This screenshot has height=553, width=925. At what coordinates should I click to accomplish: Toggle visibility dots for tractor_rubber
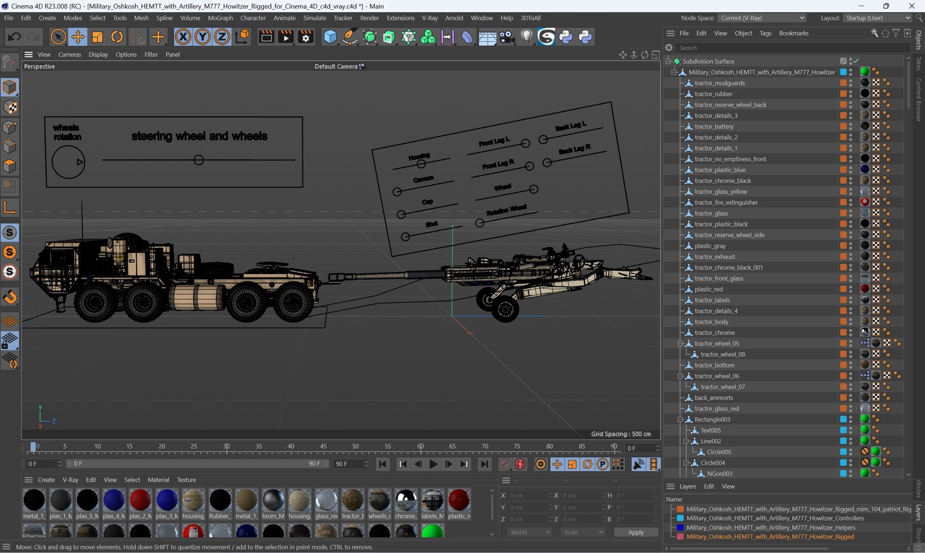pyautogui.click(x=851, y=94)
